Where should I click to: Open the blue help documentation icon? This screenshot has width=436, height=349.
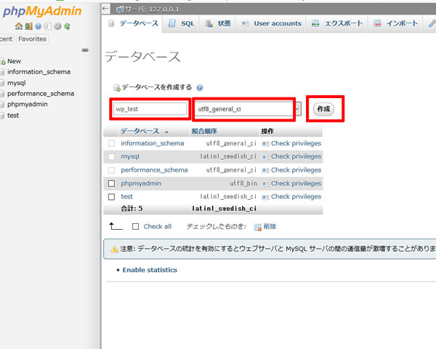coord(38,26)
